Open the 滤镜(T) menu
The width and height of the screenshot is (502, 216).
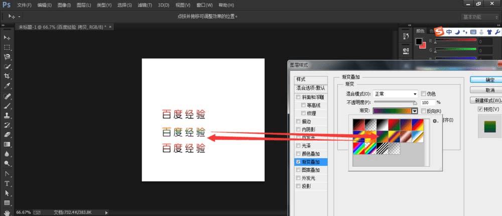(x=144, y=5)
